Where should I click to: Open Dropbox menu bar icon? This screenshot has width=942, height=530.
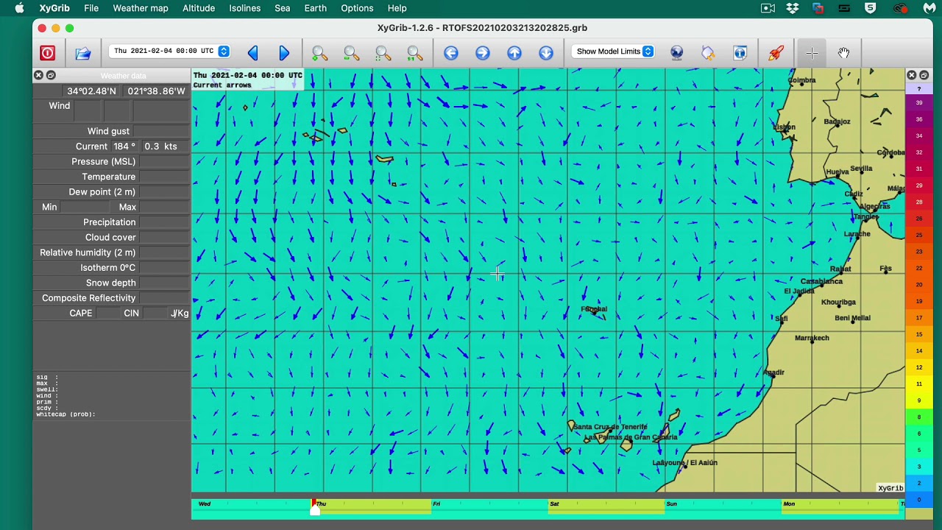(793, 8)
